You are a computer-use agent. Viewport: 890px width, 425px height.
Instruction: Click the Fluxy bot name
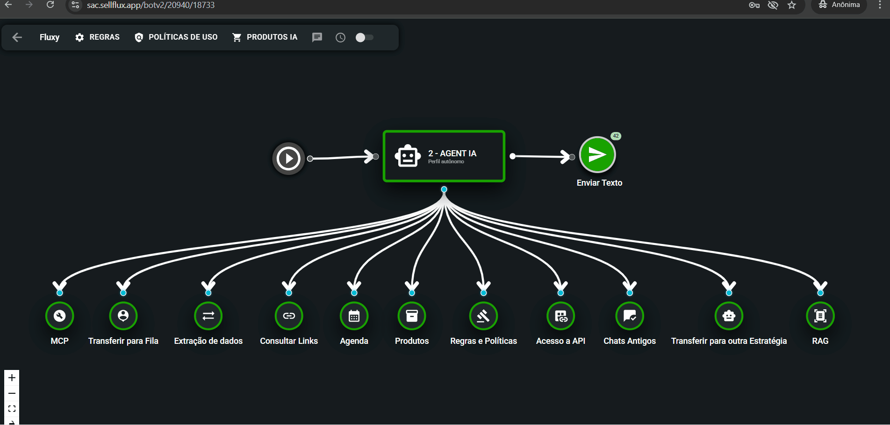[x=50, y=37]
